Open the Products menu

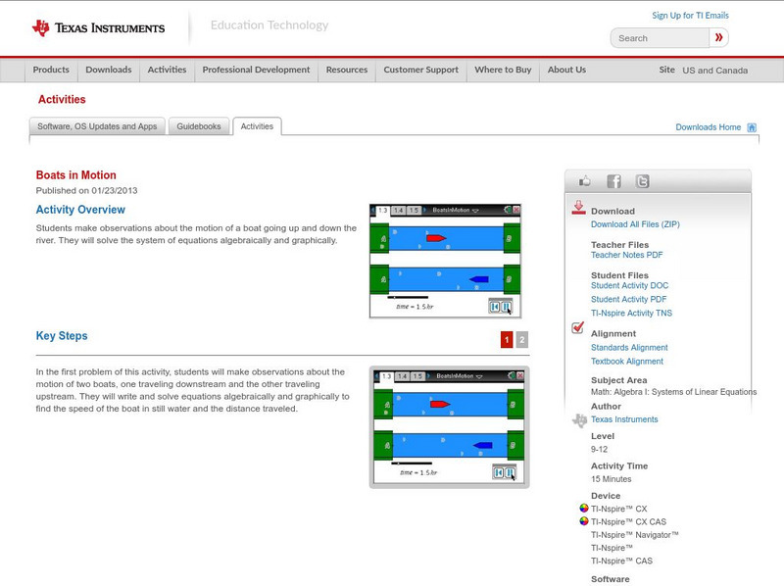(x=51, y=71)
